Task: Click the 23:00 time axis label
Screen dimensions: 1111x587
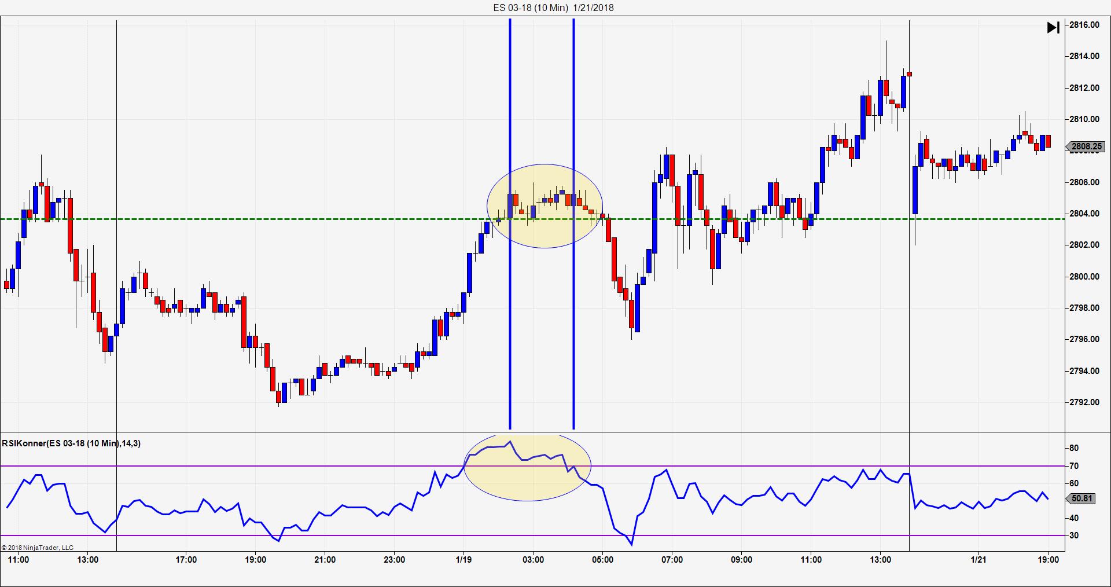Action: [394, 560]
